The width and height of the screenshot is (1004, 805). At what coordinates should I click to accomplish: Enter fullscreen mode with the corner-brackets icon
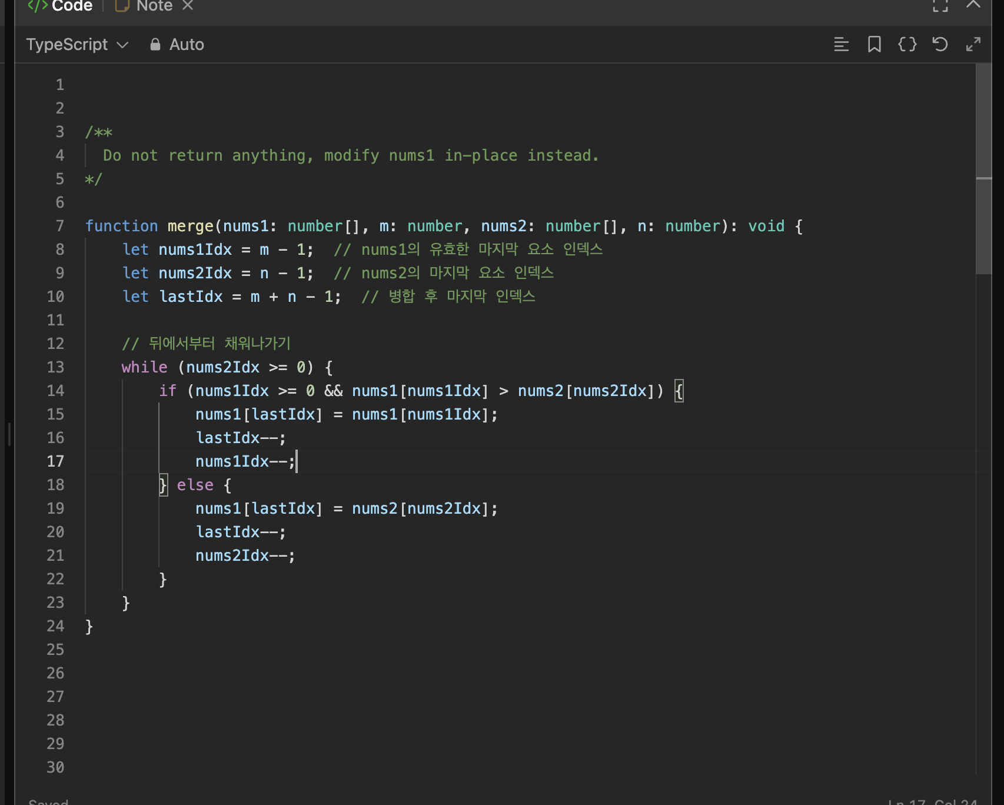tap(940, 5)
